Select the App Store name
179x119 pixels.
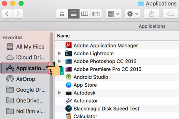coord(85,85)
